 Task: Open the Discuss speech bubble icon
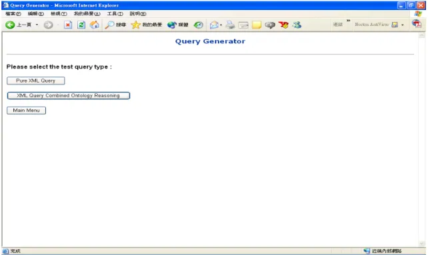point(270,25)
